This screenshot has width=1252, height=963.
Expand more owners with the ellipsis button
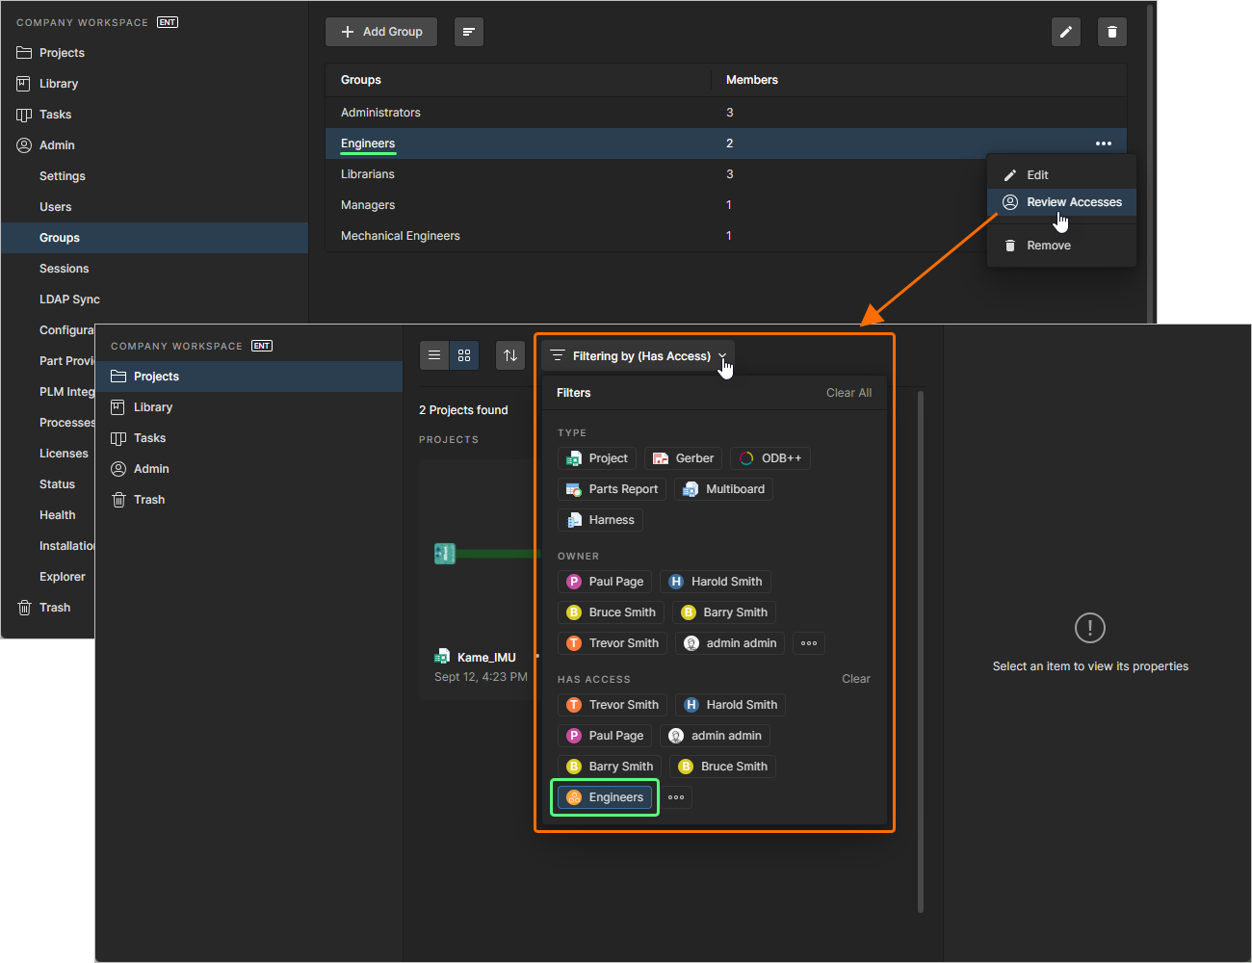(809, 643)
